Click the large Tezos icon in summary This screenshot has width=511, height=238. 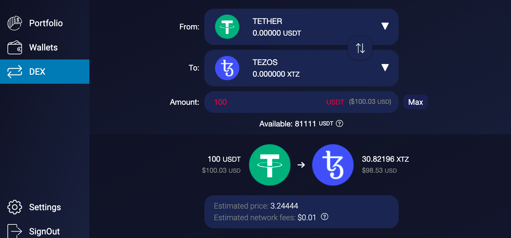(x=333, y=165)
